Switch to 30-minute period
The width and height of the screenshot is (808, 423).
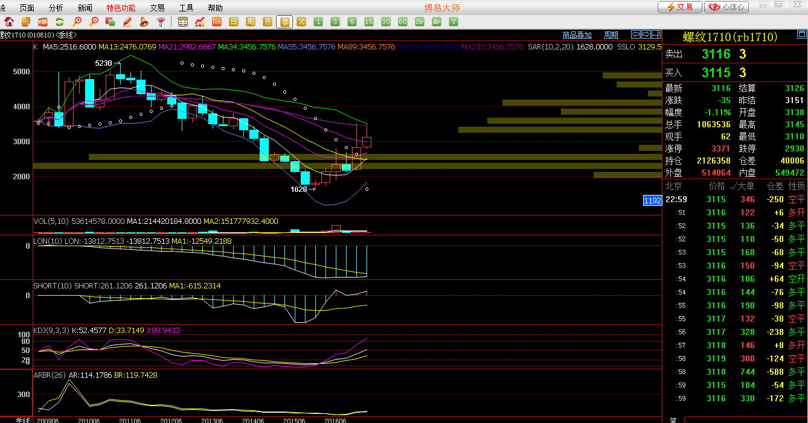point(386,22)
